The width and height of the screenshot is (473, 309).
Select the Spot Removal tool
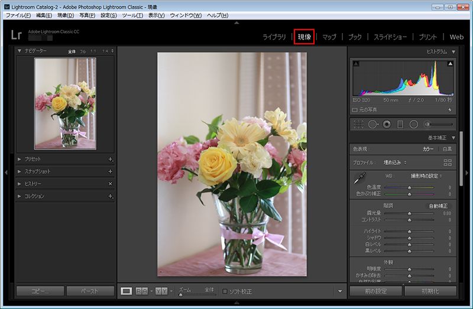[373, 124]
